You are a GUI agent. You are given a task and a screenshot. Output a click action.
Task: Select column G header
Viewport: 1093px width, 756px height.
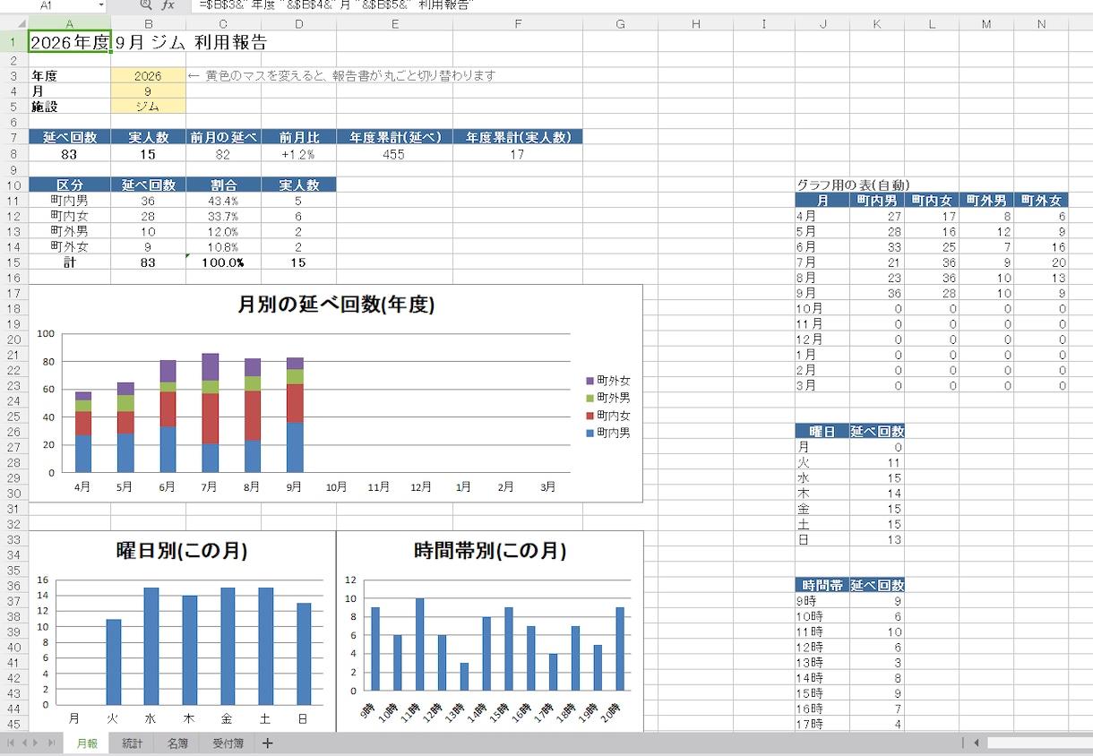tap(620, 24)
